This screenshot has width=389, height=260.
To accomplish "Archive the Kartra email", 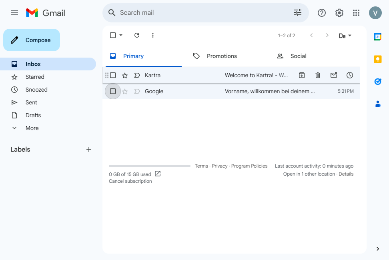I will tap(302, 75).
